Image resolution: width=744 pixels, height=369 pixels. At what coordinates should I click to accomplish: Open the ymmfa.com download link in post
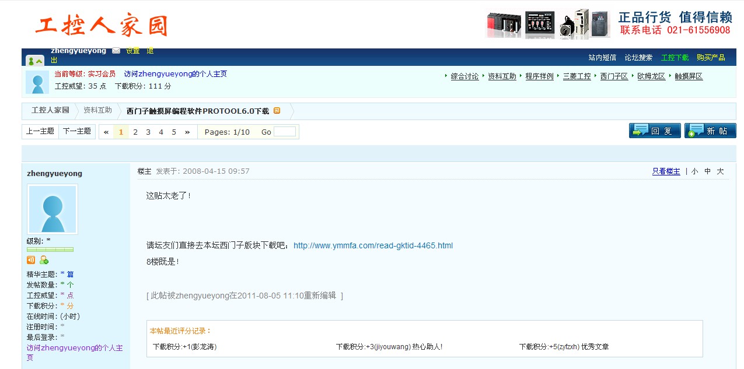[373, 245]
